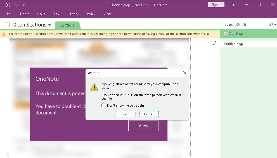Click the purple View button on page

[143, 126]
